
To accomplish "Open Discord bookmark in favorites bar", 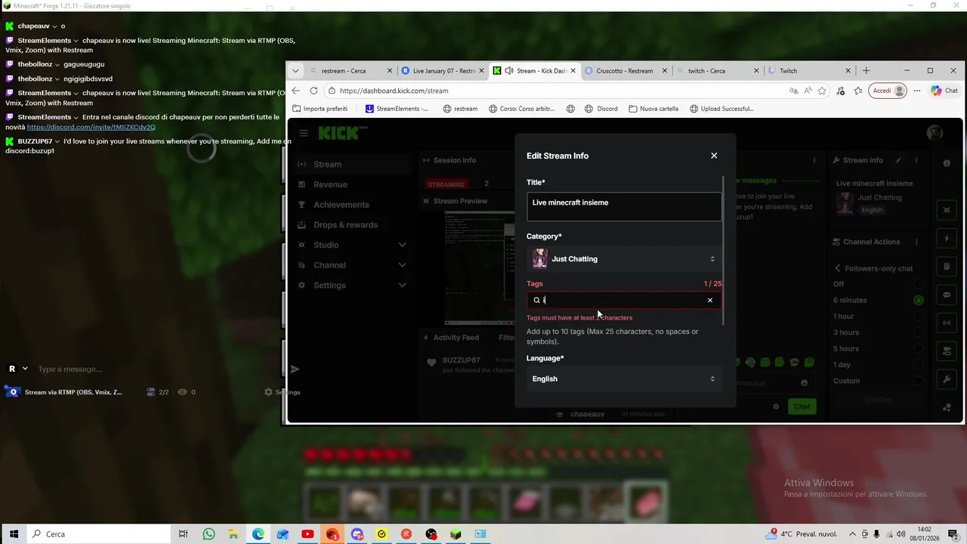I will point(601,108).
